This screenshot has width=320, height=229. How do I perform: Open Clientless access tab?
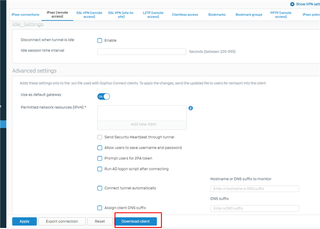pyautogui.click(x=185, y=14)
